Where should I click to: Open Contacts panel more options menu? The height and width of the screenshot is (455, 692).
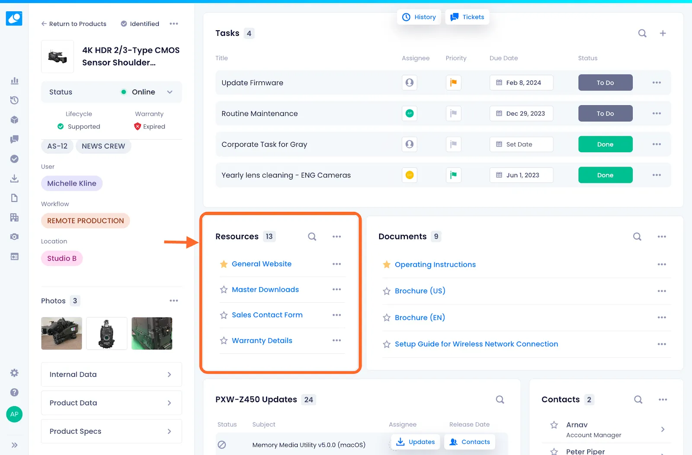click(663, 400)
